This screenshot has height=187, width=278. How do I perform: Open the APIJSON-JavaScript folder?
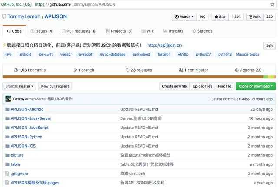tap(30, 128)
